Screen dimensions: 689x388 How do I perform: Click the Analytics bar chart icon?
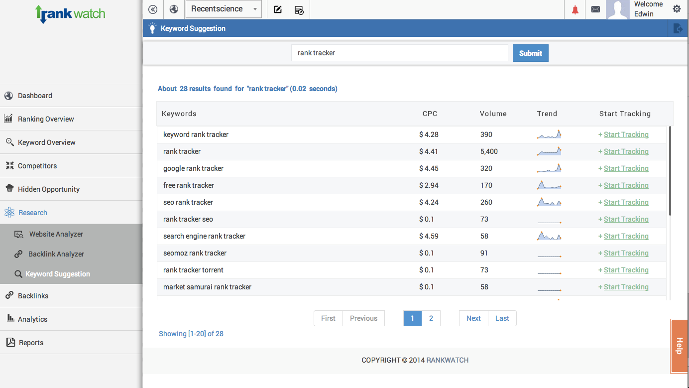pos(10,318)
